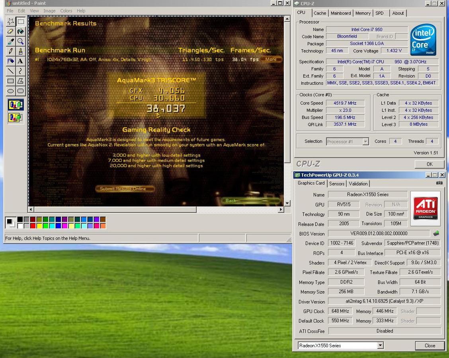The height and width of the screenshot is (358, 449).
Task: Pick the Rectangle shape tool
Action: 11,81
